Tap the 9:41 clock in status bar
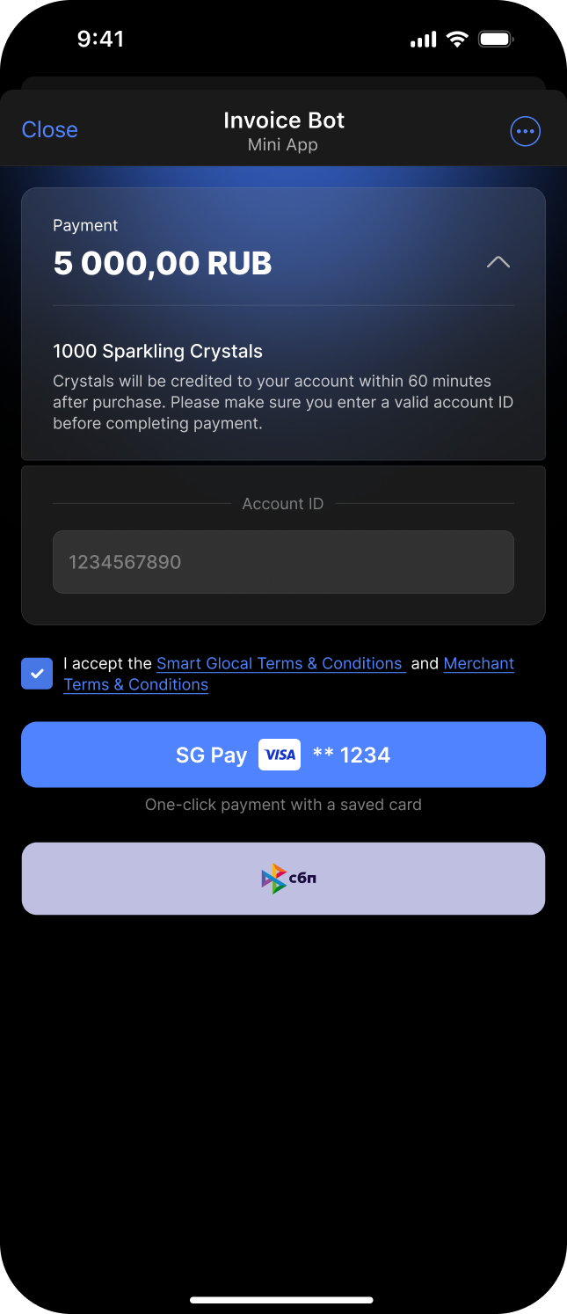567x1314 pixels. click(100, 39)
